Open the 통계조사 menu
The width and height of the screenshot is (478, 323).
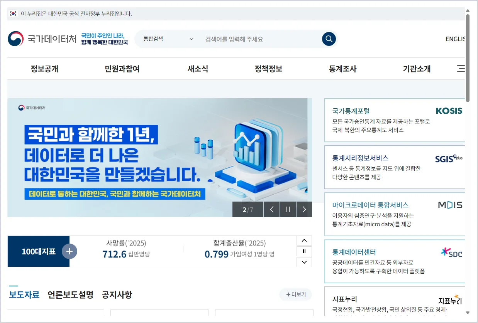coord(342,69)
